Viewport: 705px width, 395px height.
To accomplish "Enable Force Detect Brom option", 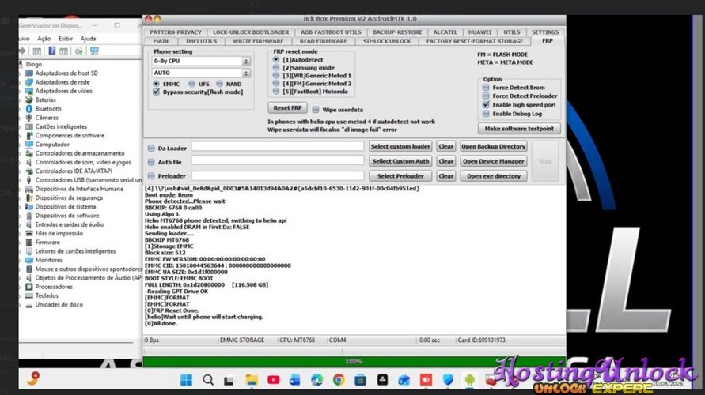I will pyautogui.click(x=486, y=88).
